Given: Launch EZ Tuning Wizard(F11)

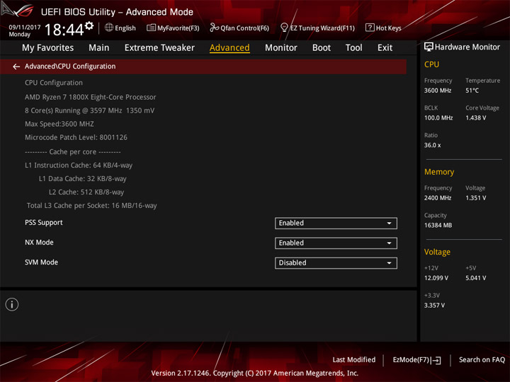Looking at the screenshot, I should tap(317, 28).
